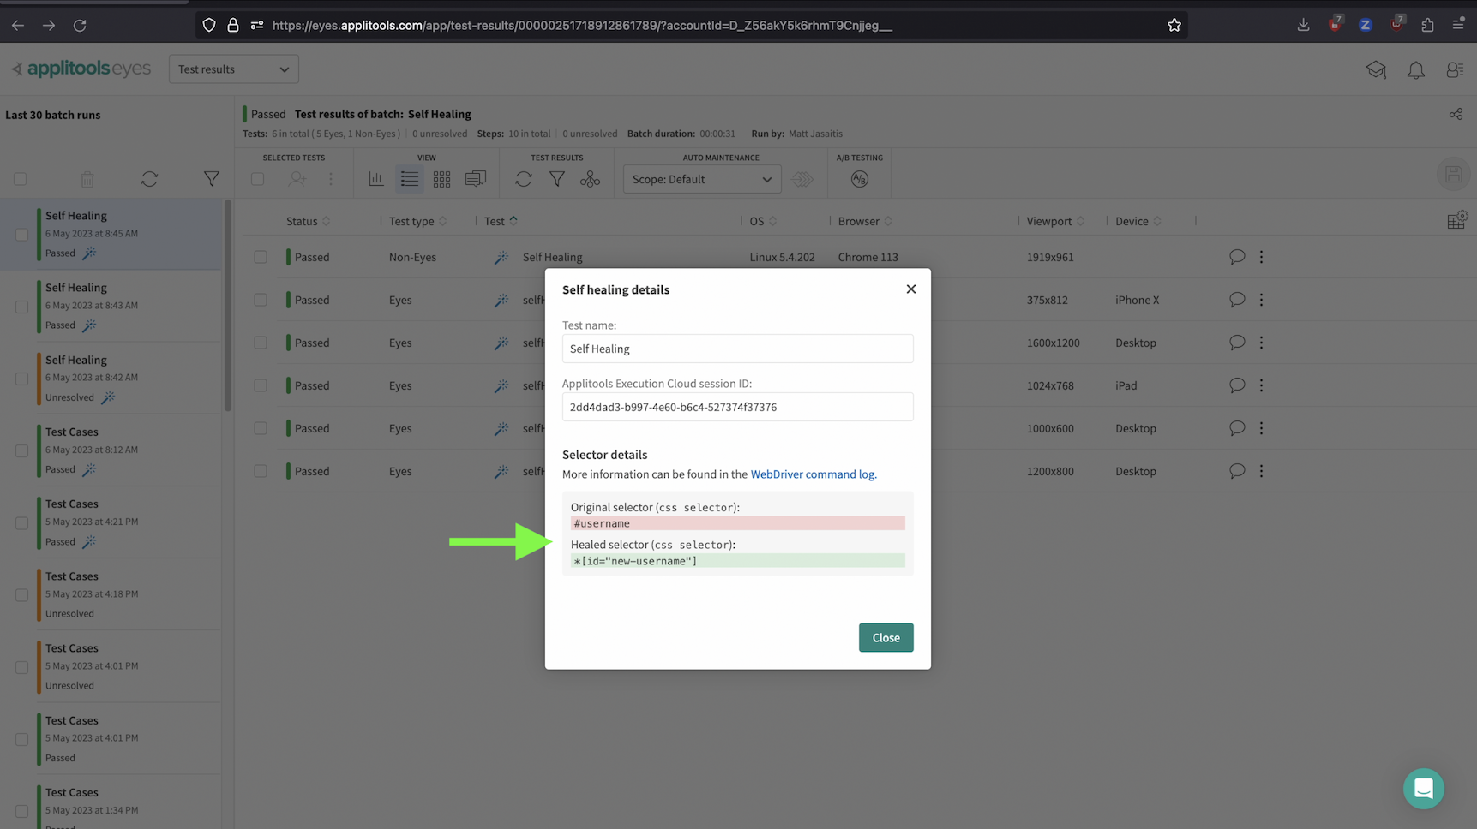Check the Test Cases 4:18 PM batch checkbox

pyautogui.click(x=21, y=595)
